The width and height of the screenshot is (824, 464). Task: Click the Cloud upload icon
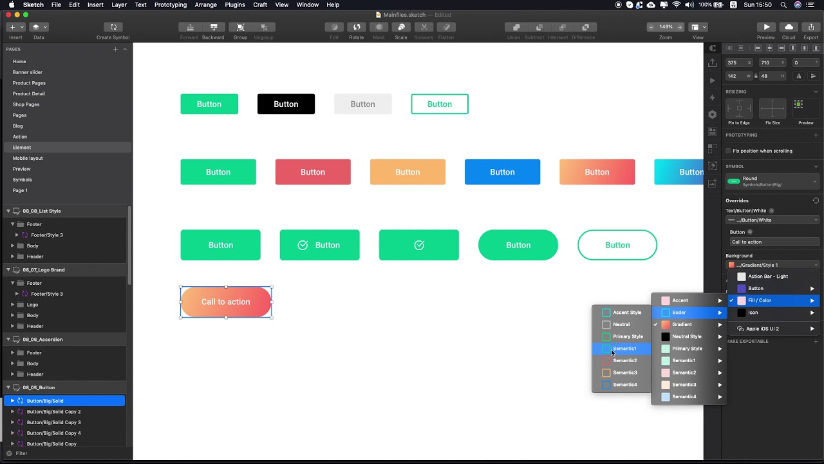pyautogui.click(x=789, y=27)
